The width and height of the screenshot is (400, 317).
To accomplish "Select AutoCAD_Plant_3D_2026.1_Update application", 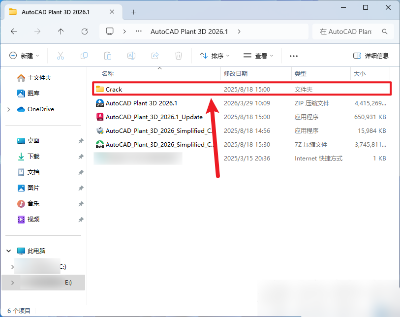I will [x=242, y=117].
